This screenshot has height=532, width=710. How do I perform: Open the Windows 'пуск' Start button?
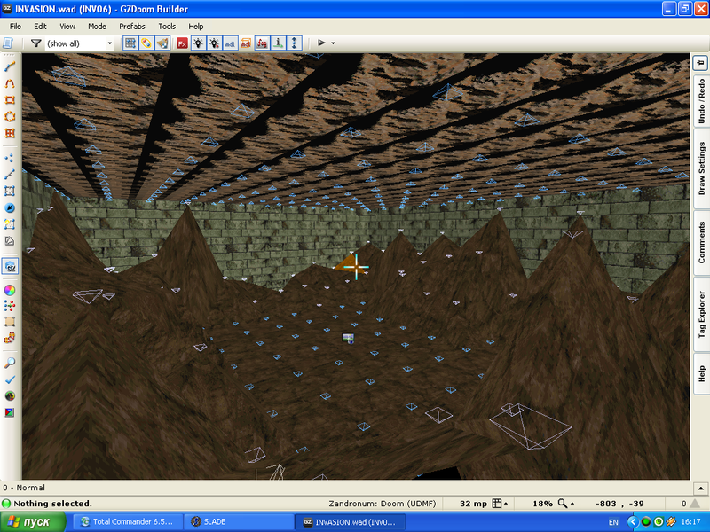coord(33,522)
